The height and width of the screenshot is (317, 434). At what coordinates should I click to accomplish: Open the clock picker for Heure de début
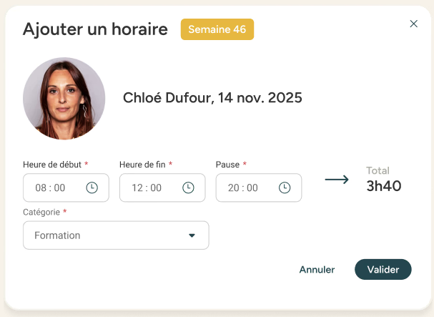[x=92, y=187]
